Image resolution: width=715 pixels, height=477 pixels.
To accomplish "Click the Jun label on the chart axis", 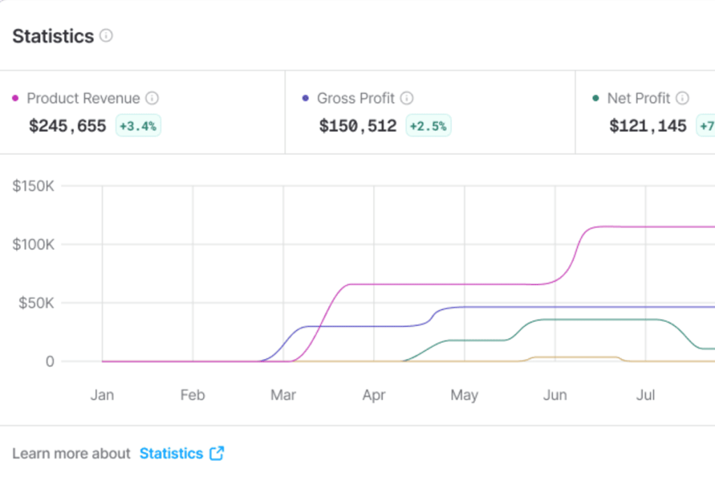I will (554, 396).
